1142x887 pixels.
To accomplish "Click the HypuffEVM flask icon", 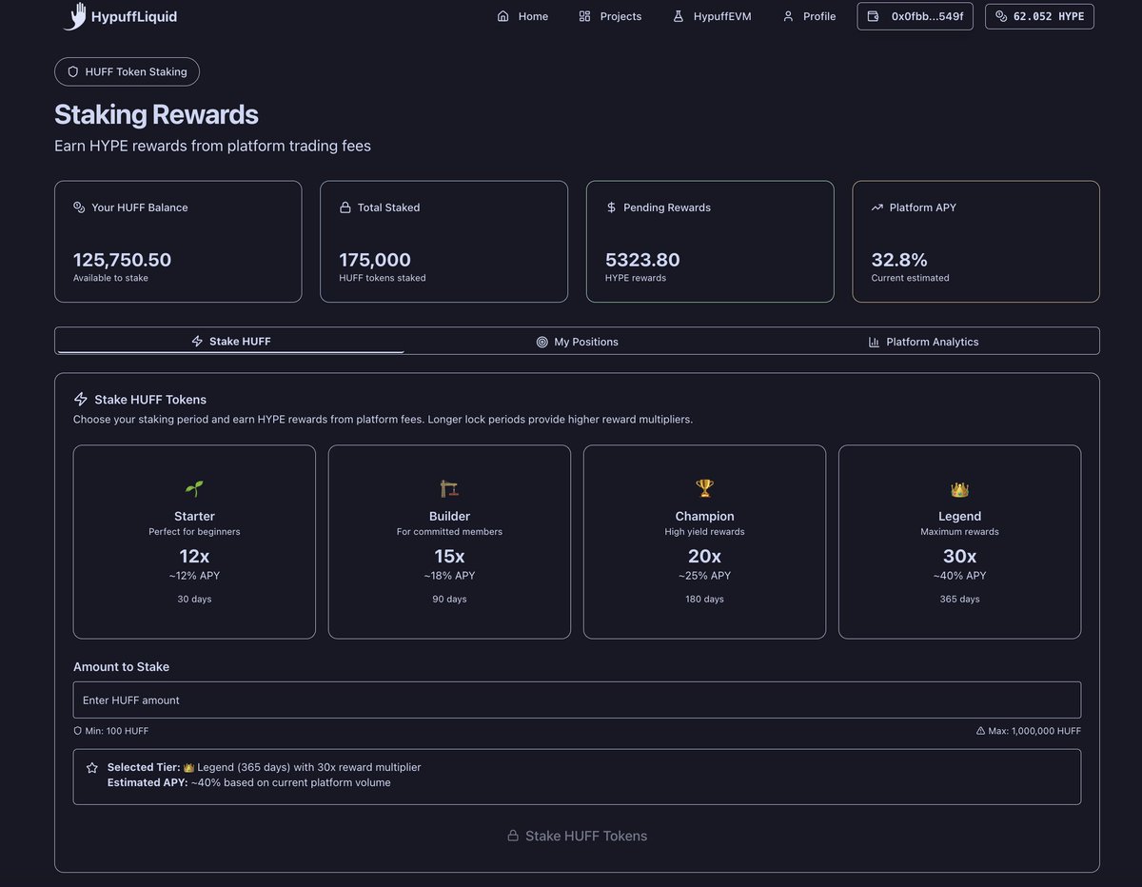I will tap(679, 16).
